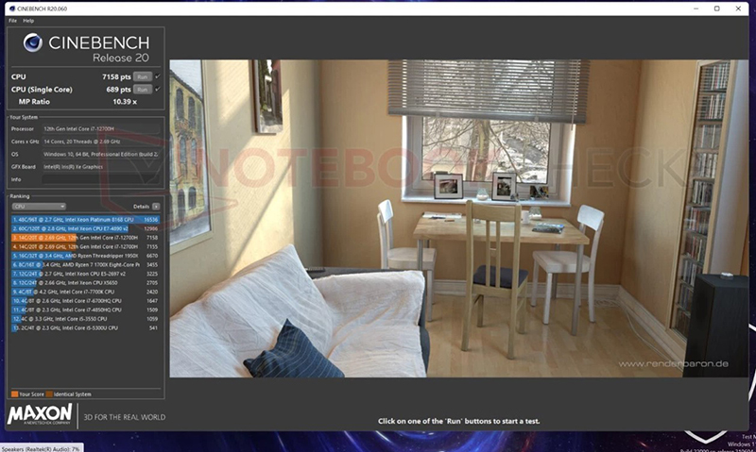This screenshot has height=452, width=756.
Task: Run the CPU multi-core test
Action: pyautogui.click(x=143, y=77)
